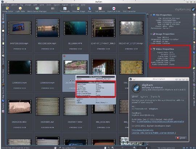
Task: Click Export to Flickr
Action: pyautogui.click(x=114, y=10)
